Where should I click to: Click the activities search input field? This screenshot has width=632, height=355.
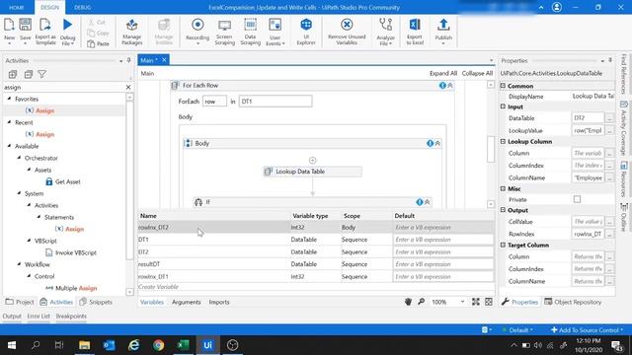pyautogui.click(x=63, y=87)
